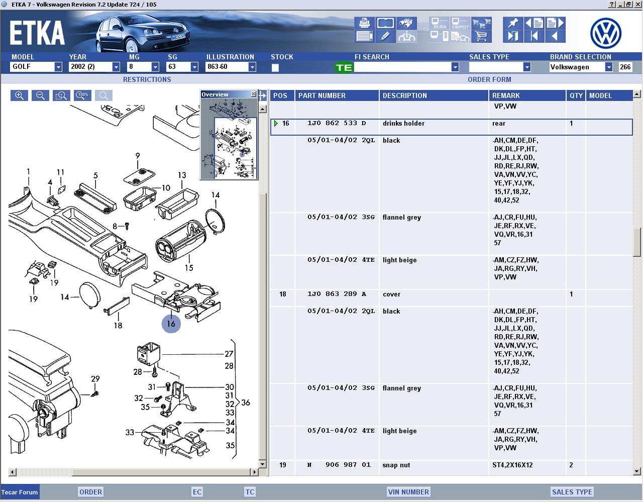Click VIN NUMBER in the bottom bar
This screenshot has height=502, width=643.
click(x=408, y=492)
